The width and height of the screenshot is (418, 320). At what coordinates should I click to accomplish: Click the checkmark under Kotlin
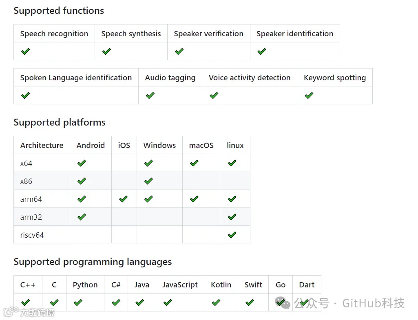click(216, 302)
